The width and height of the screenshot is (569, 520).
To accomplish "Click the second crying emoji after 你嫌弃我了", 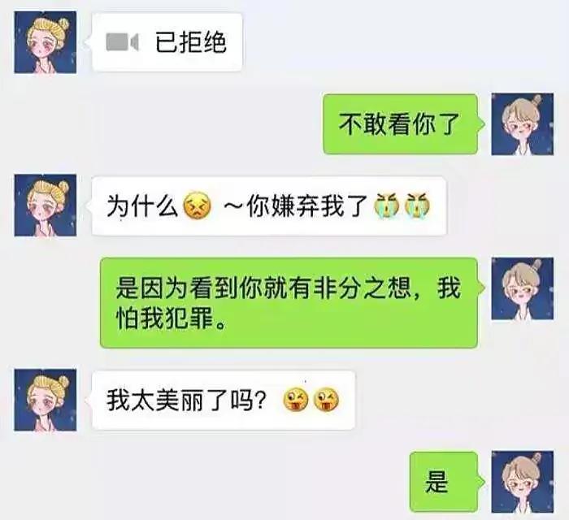I will pos(418,206).
